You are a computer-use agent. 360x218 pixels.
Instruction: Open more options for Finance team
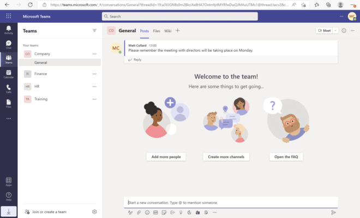click(94, 74)
